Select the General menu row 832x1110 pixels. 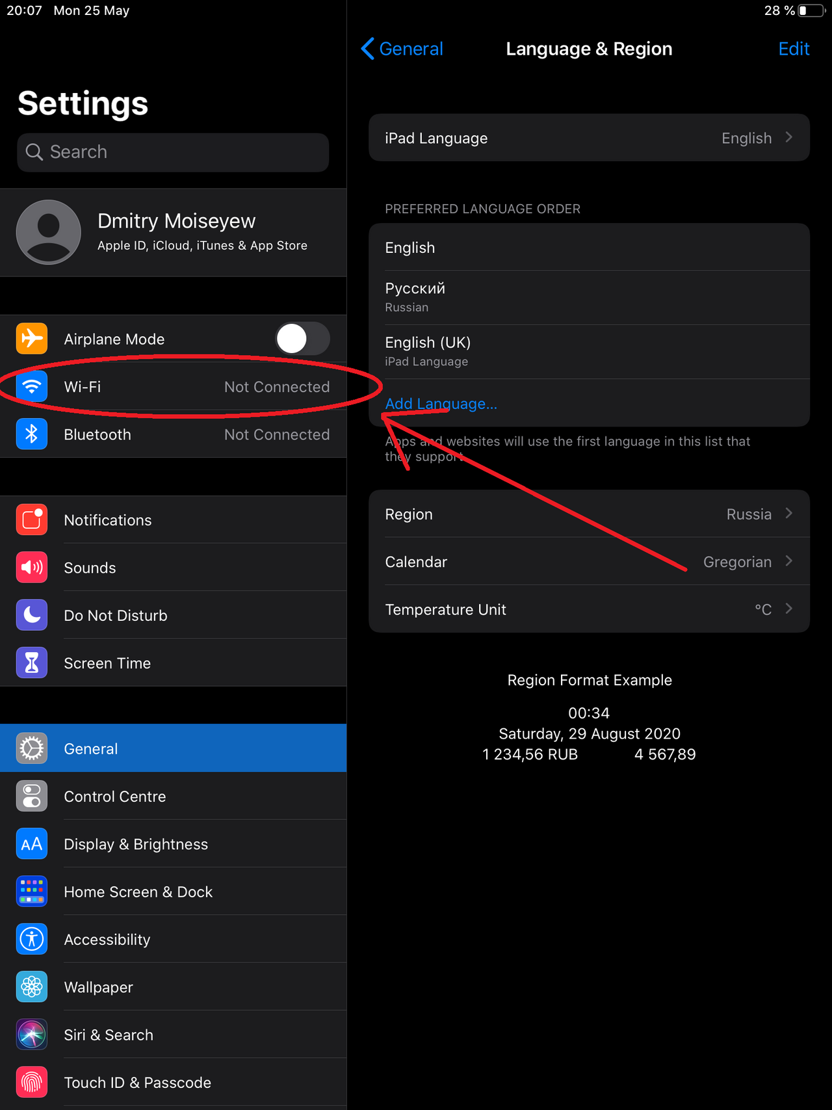tap(174, 748)
